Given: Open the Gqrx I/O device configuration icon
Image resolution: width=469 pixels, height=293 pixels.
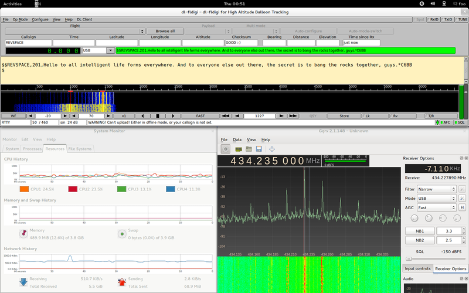Looking at the screenshot, I should click(239, 149).
